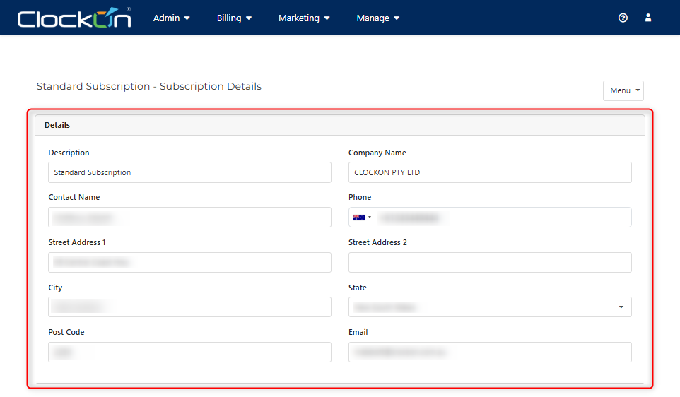Focus the Company Name field
The image size is (680, 397).
[490, 172]
